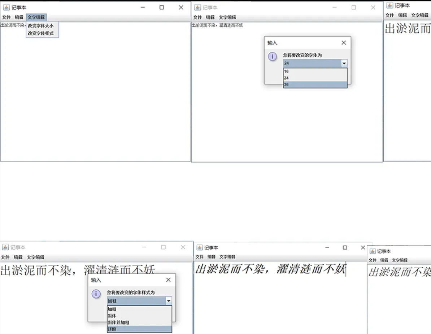The image size is (431, 334).
Task: Minimize the top-left 记事本 window
Action: [143, 8]
